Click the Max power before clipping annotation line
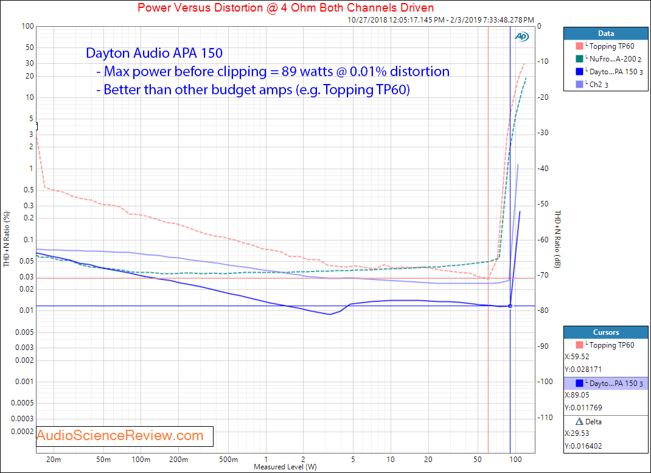 [x=273, y=71]
